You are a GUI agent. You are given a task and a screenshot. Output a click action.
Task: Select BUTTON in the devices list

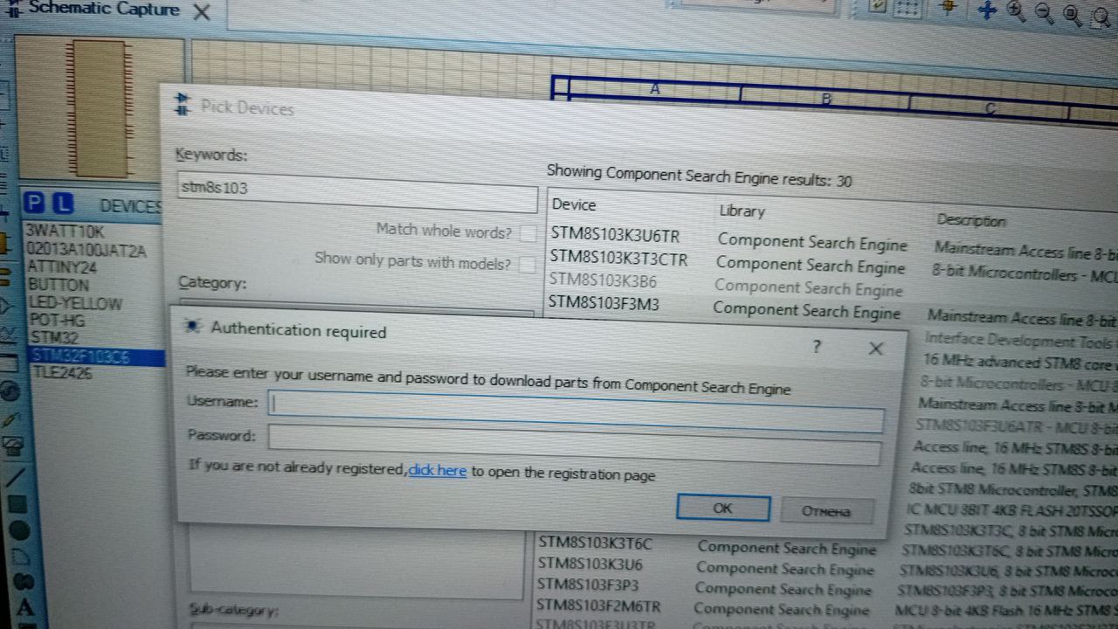[59, 285]
